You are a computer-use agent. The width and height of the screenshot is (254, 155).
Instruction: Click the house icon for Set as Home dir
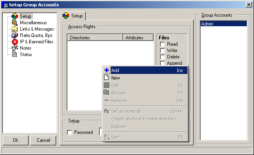106,111
